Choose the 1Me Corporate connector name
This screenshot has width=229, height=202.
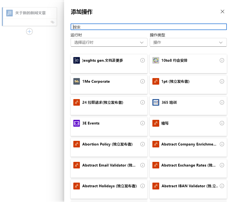click(96, 81)
